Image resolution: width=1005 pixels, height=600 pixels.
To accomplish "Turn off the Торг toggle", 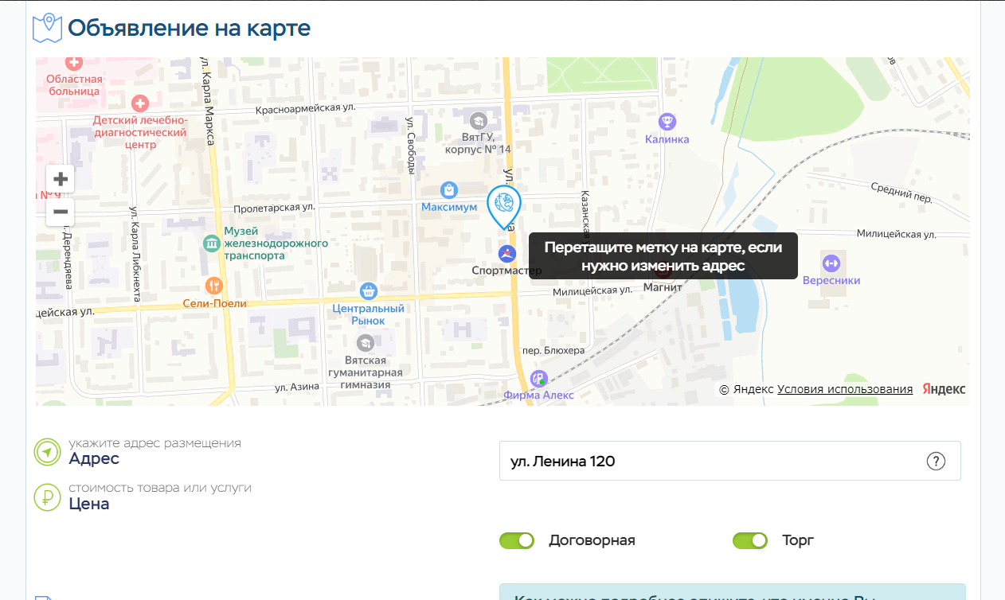I will [750, 541].
